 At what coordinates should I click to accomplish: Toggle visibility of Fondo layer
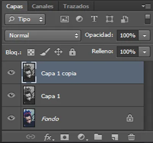11,118
